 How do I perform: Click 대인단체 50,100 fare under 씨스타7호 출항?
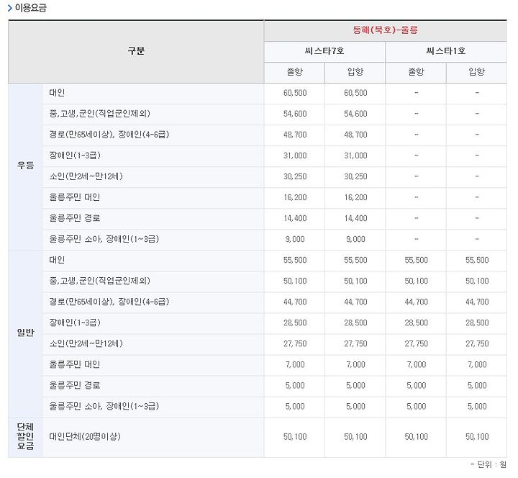coord(295,437)
